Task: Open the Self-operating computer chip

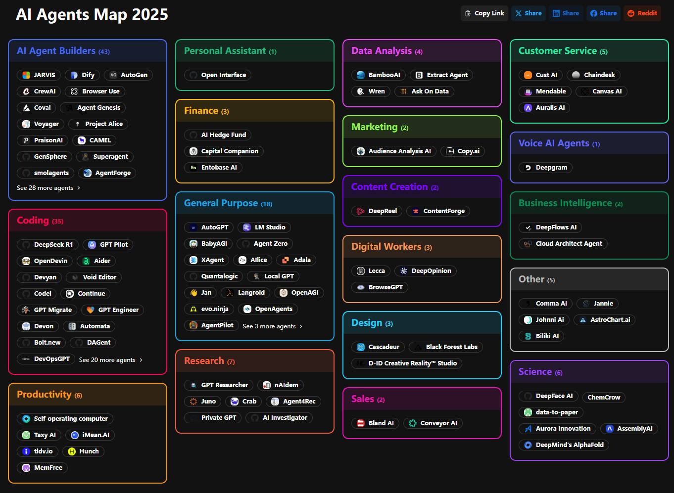Action: (x=65, y=419)
